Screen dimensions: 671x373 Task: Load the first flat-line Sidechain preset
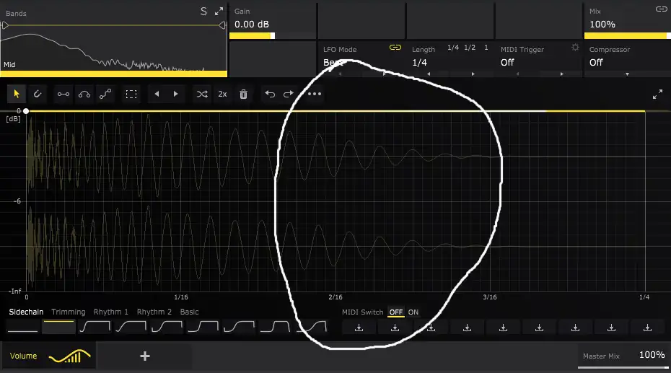coord(22,328)
